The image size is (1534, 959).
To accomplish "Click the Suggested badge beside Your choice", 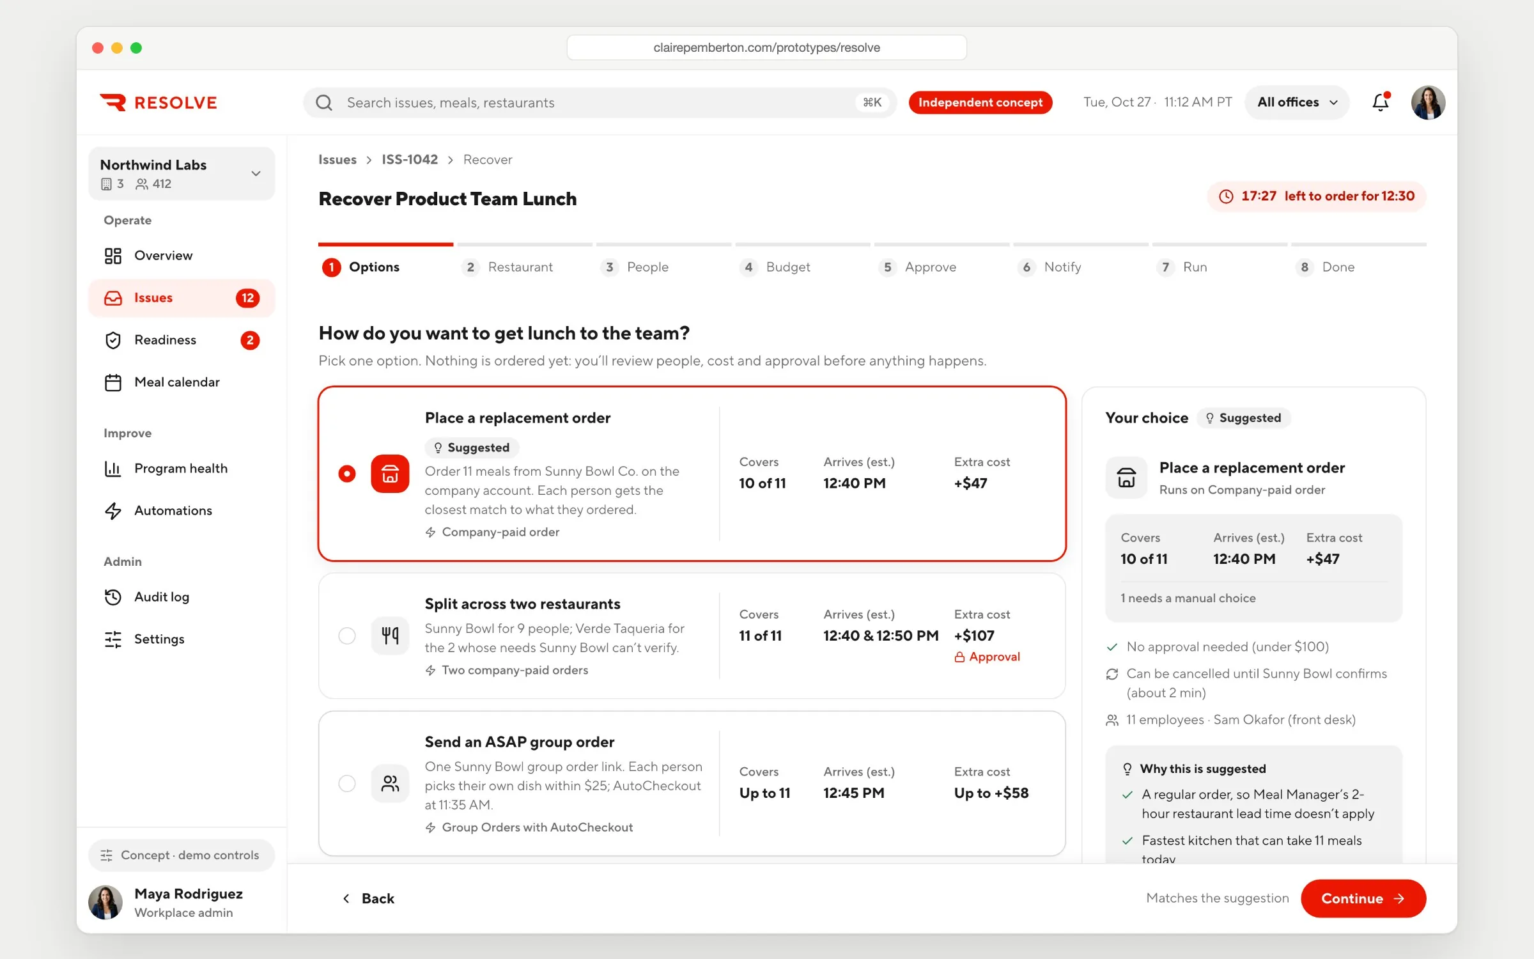I will coord(1243,418).
